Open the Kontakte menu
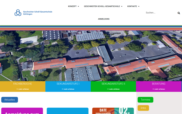Viewport: 182px width, 114px height. click(132, 6)
